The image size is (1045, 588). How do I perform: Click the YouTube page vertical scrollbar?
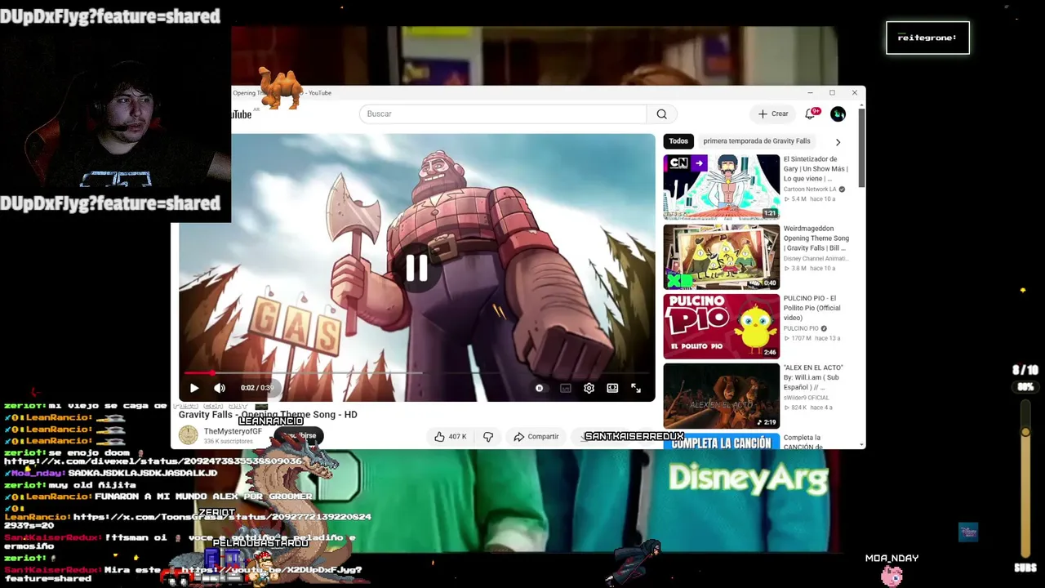click(x=861, y=147)
